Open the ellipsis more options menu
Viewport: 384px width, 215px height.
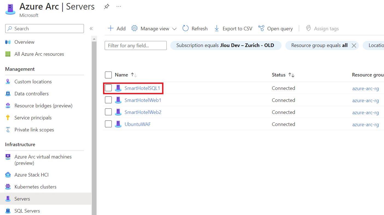pos(119,7)
